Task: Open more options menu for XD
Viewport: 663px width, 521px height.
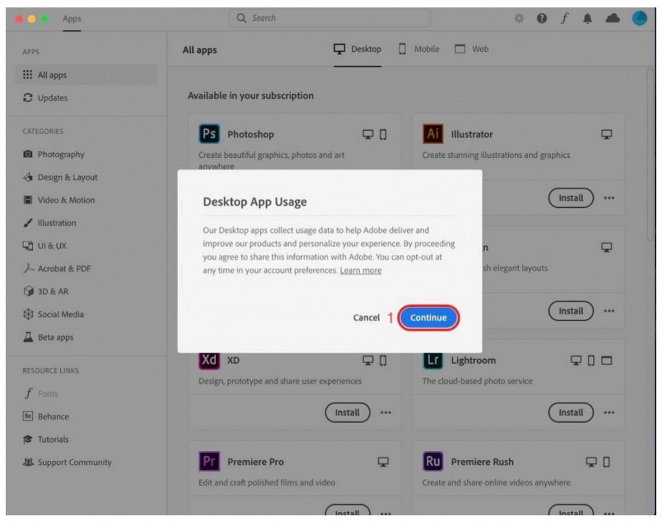Action: click(x=385, y=412)
